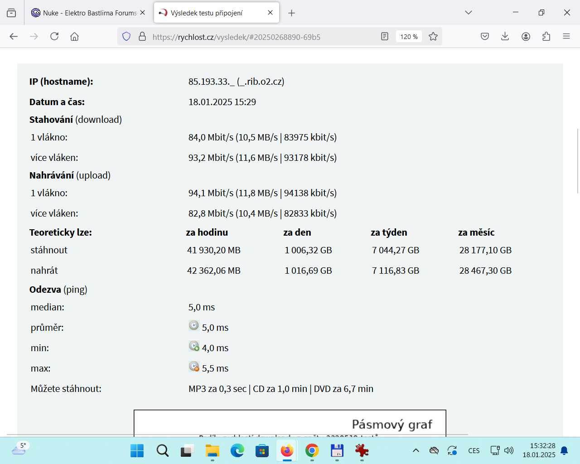Expand the list all tabs chevron
The width and height of the screenshot is (580, 464).
pos(469,13)
